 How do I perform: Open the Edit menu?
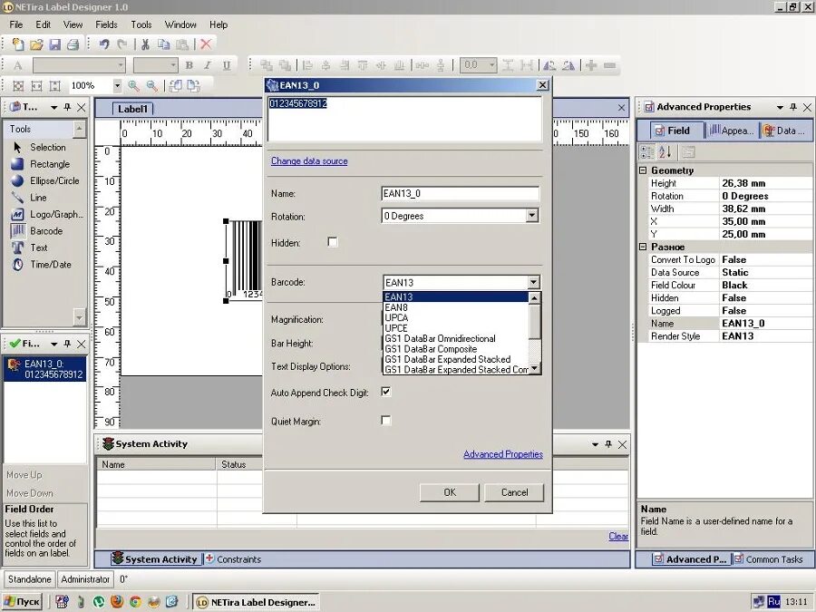(44, 24)
